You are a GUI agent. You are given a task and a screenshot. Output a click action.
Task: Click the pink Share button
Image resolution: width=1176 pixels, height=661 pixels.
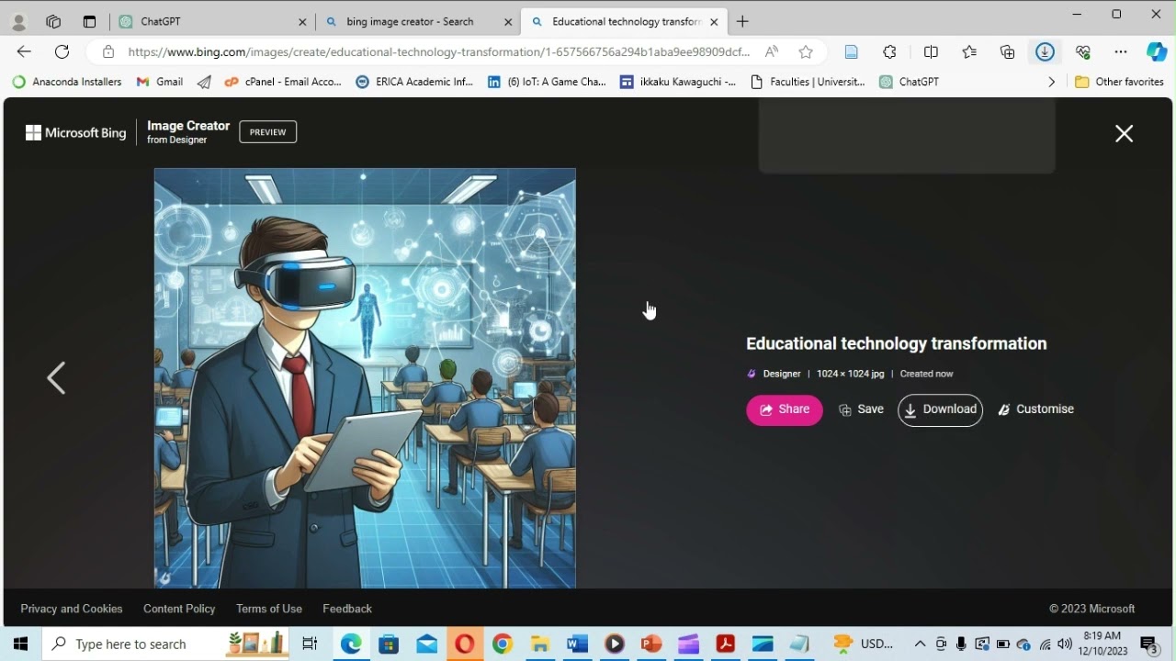click(x=784, y=409)
